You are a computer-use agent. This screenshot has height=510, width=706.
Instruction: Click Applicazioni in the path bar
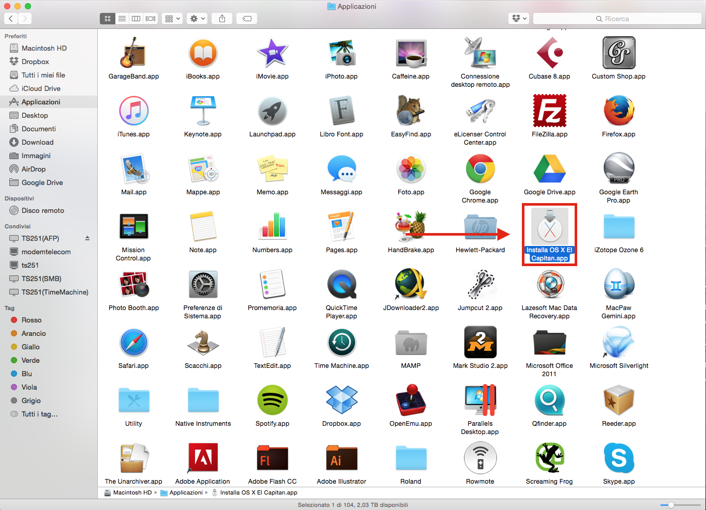click(x=182, y=492)
